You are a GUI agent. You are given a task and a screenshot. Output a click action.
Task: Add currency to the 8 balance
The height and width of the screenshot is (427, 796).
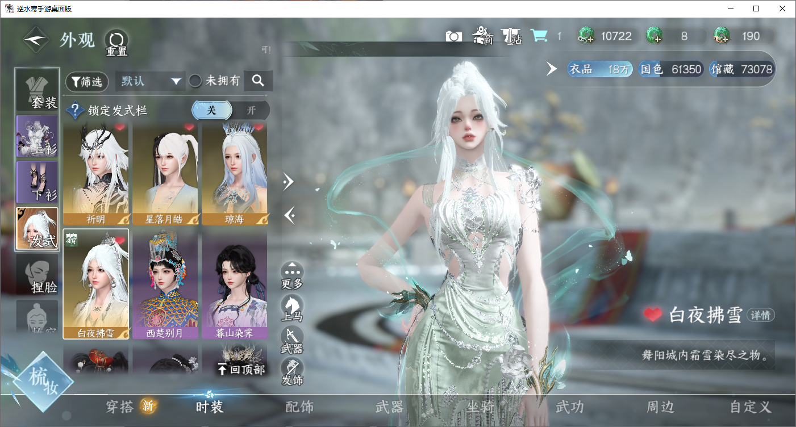click(x=654, y=36)
